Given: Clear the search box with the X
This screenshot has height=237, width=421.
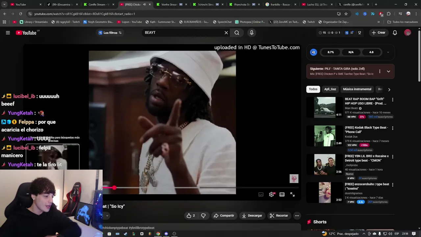Looking at the screenshot, I should coord(226,33).
